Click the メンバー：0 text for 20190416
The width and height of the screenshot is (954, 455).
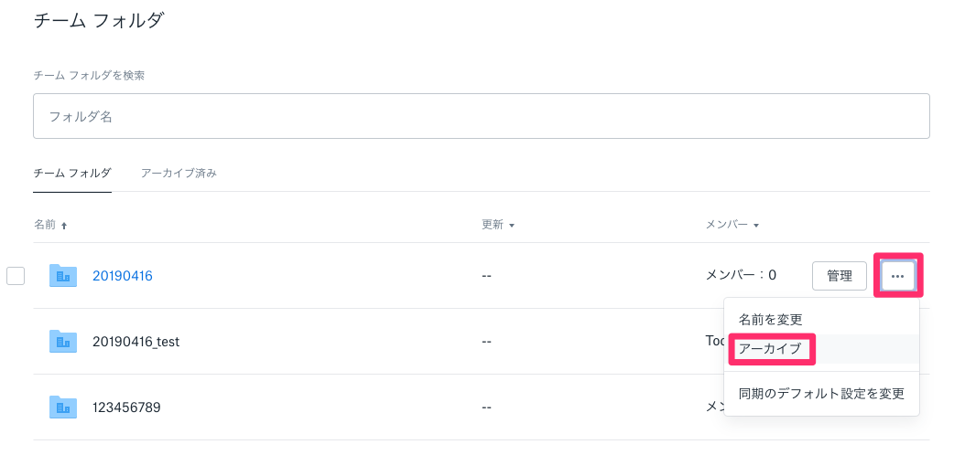tap(741, 276)
